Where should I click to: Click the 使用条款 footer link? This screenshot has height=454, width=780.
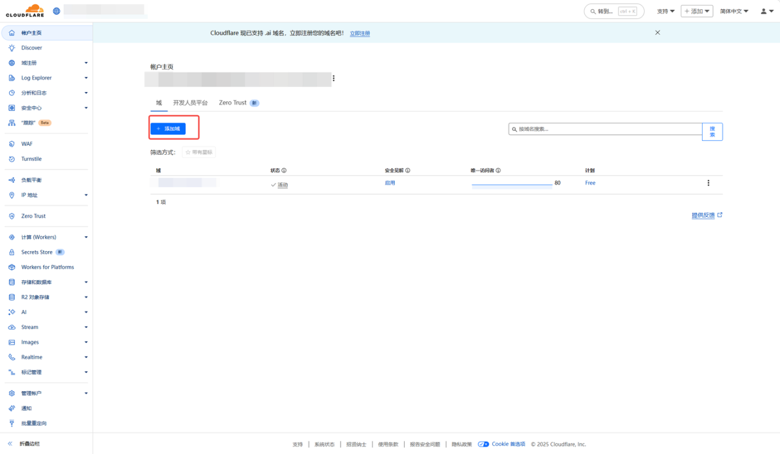tap(388, 444)
